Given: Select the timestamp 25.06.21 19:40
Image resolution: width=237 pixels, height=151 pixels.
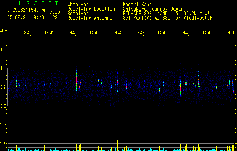Looking at the screenshot, I should (x=26, y=18).
